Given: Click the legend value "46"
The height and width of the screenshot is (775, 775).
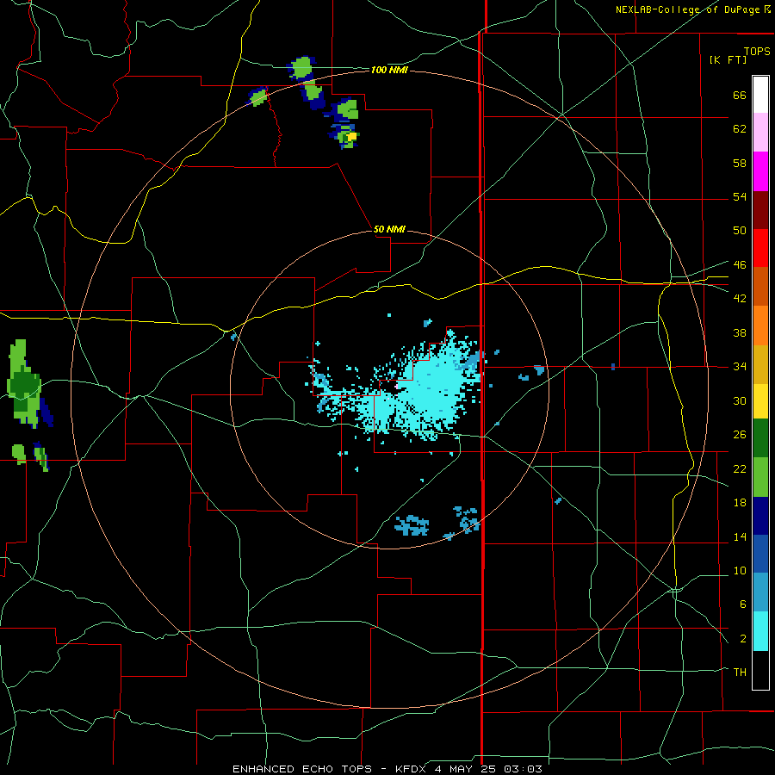Looking at the screenshot, I should click(740, 265).
